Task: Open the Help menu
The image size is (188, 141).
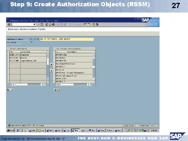Action: [56, 21]
